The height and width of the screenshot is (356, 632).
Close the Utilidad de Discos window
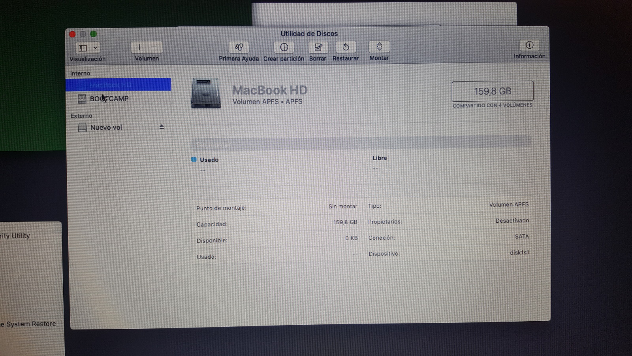[72, 34]
